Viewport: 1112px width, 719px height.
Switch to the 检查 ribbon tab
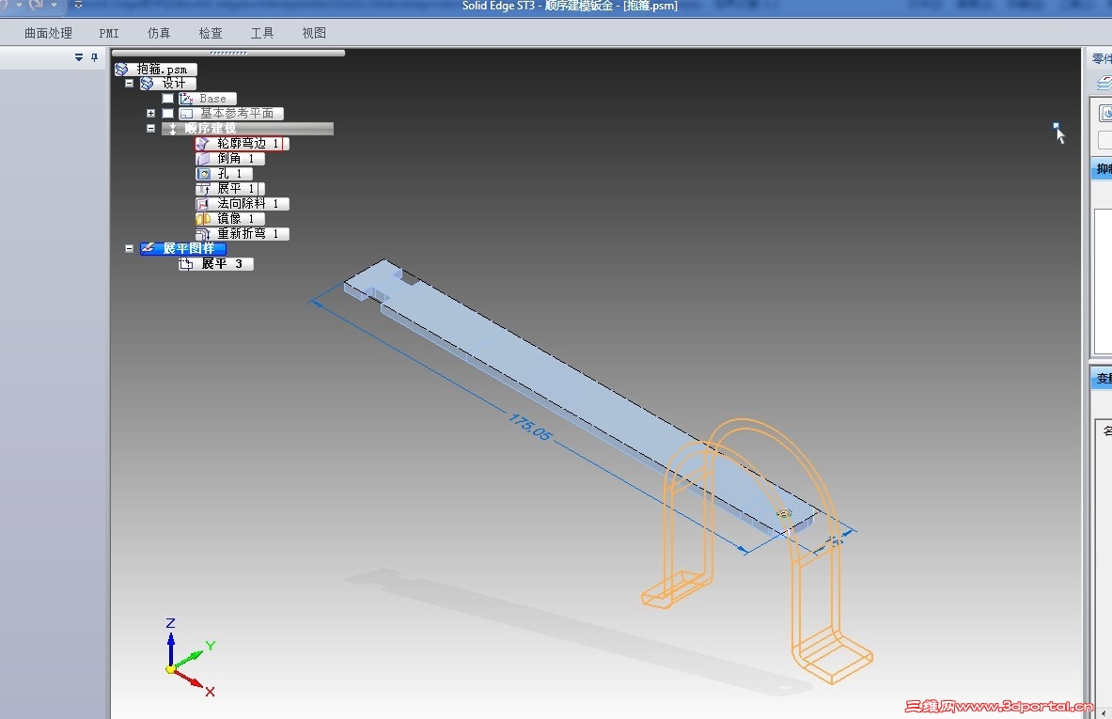pos(211,33)
